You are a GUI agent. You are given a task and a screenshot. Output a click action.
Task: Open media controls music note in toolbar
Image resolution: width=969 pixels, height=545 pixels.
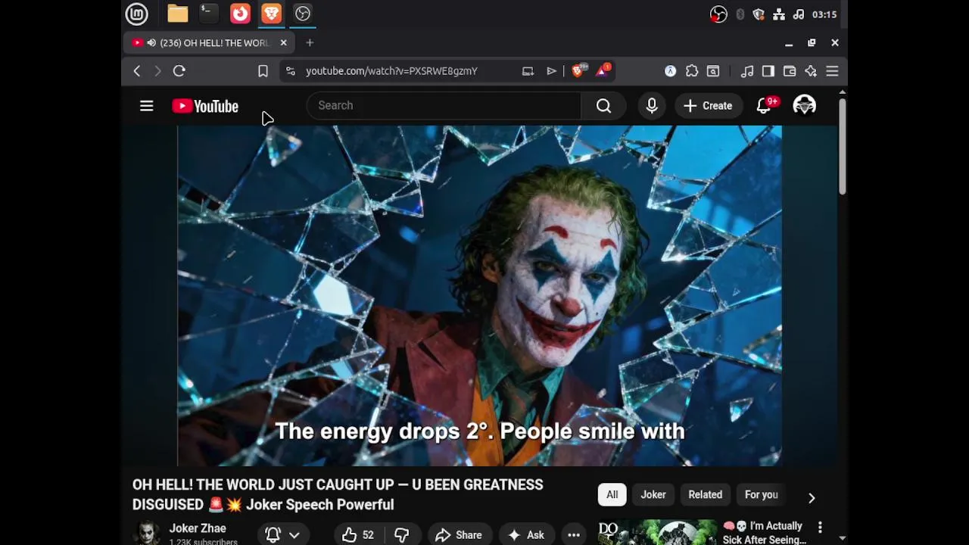(747, 71)
